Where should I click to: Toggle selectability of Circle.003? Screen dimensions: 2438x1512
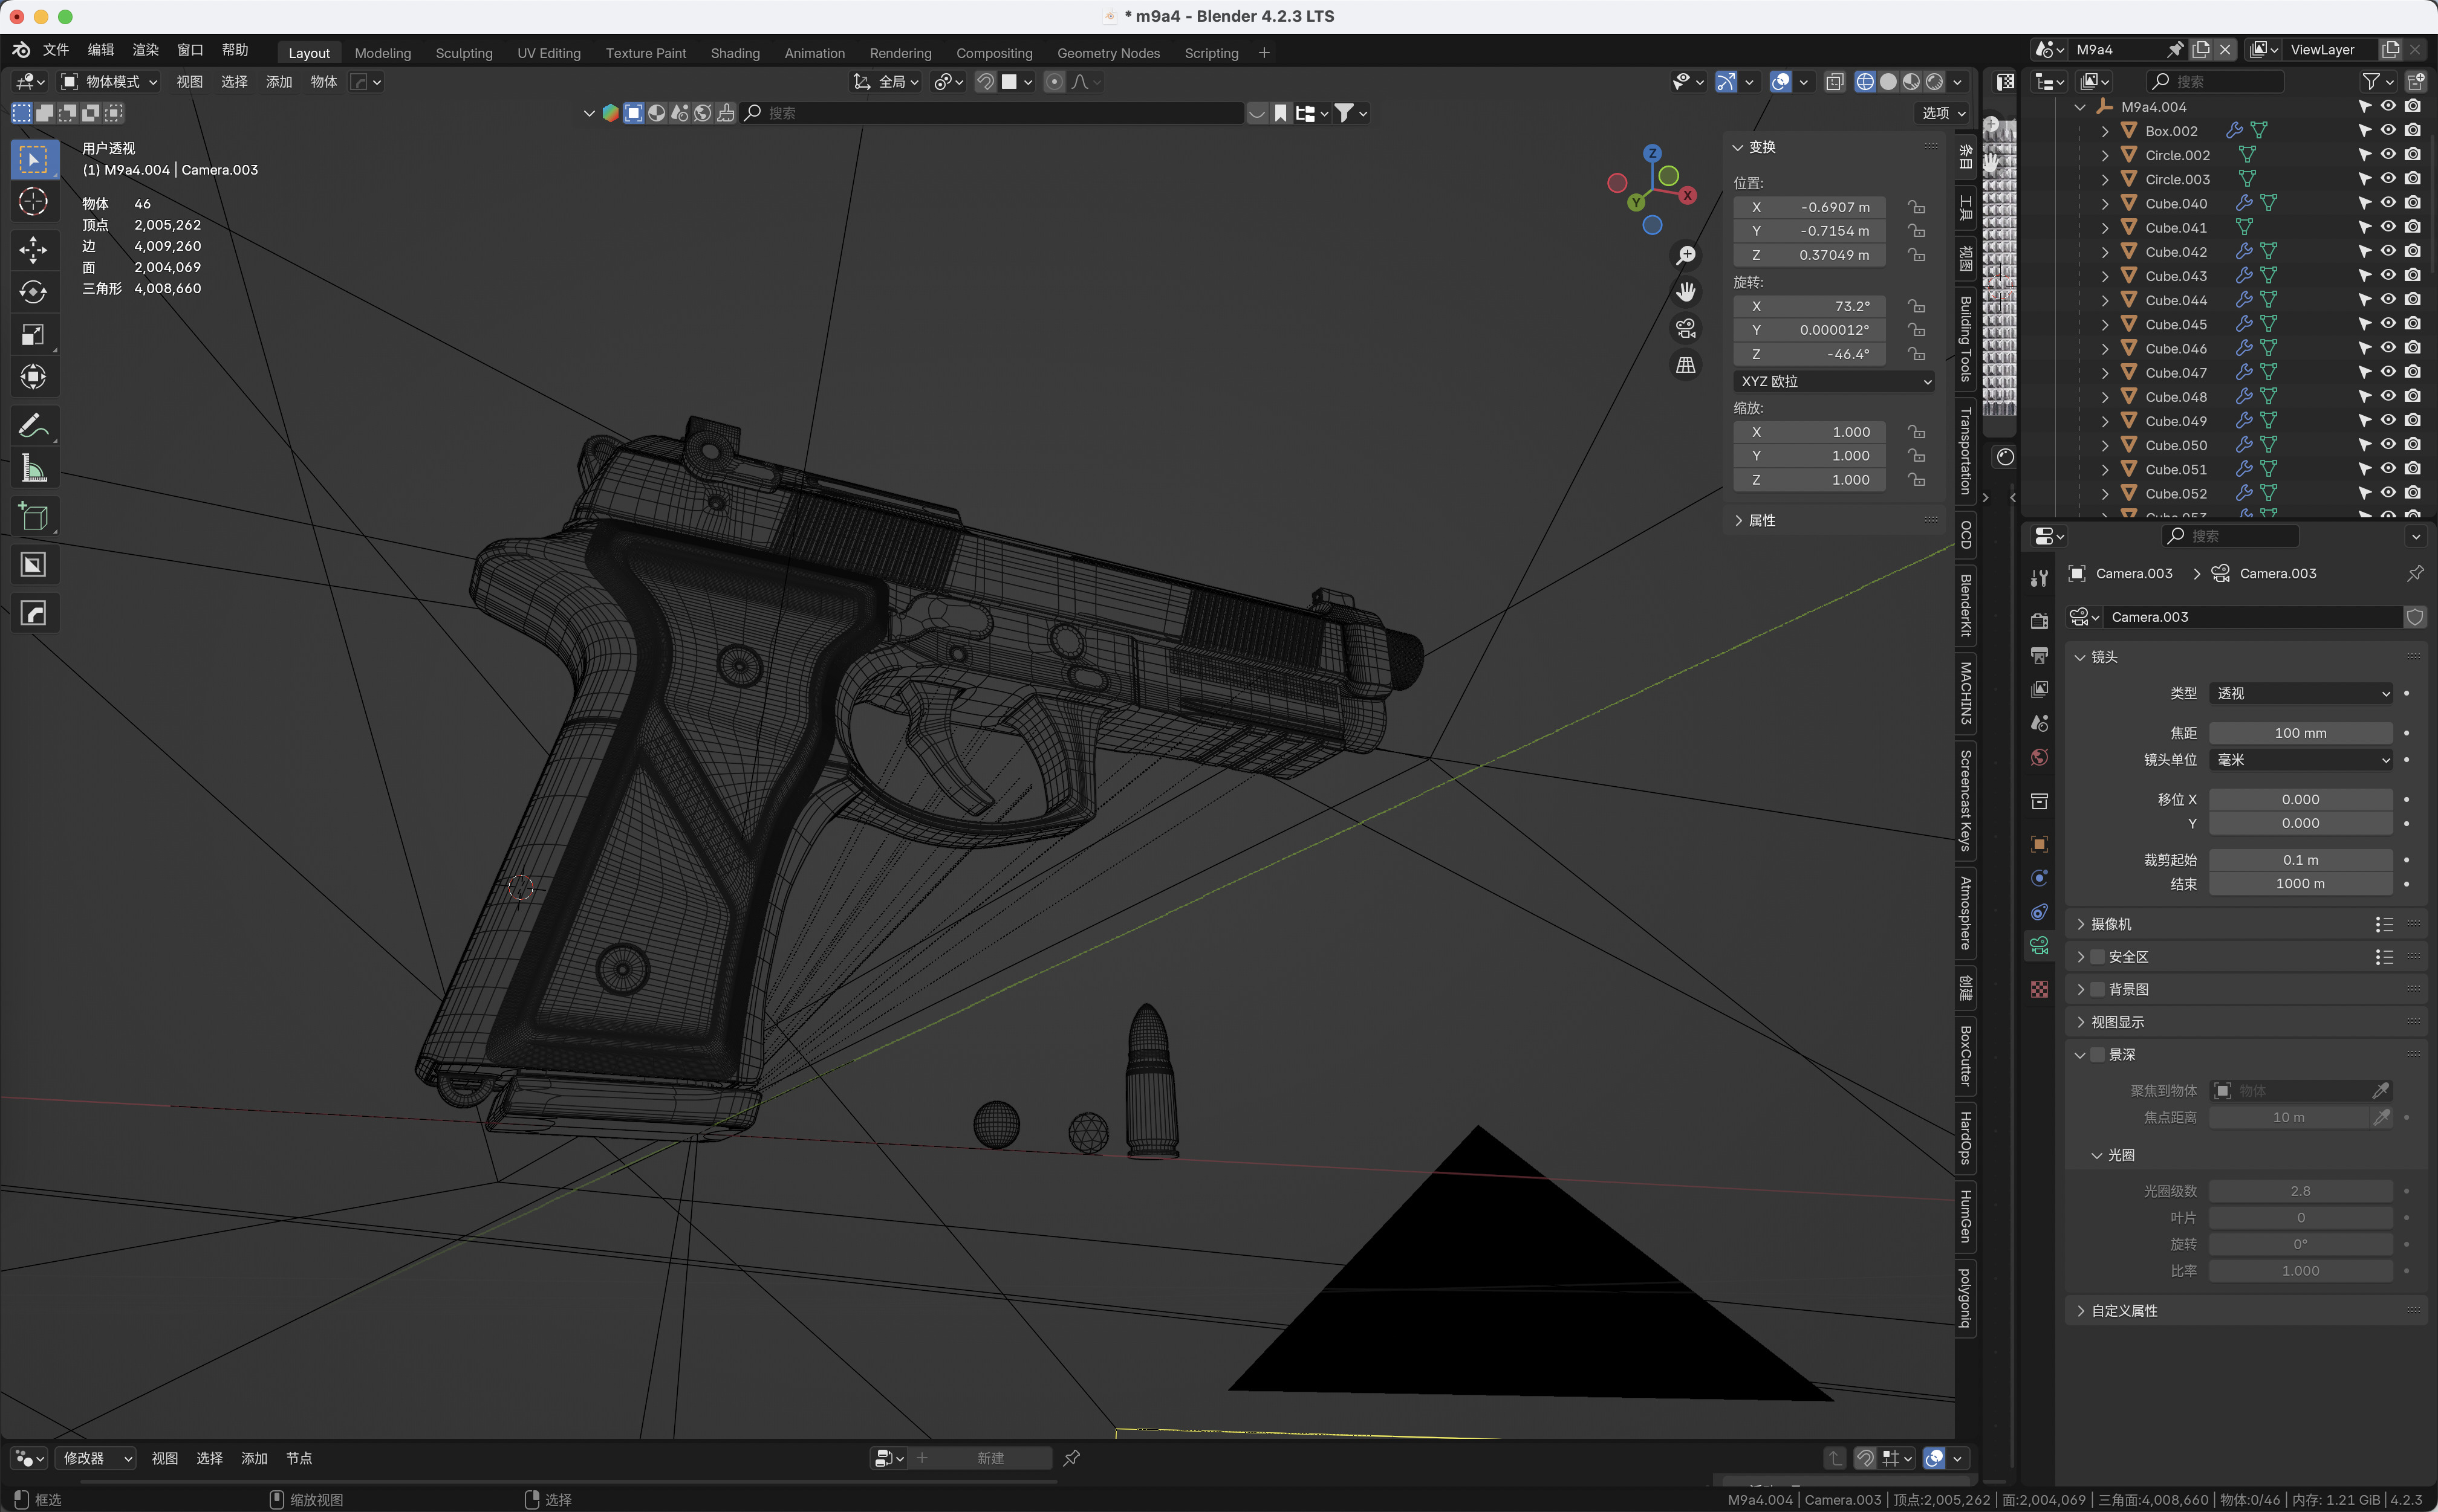tap(2364, 179)
